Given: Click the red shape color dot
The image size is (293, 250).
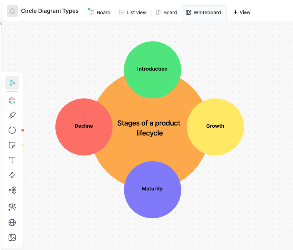Looking at the screenshot, I should click(23, 130).
